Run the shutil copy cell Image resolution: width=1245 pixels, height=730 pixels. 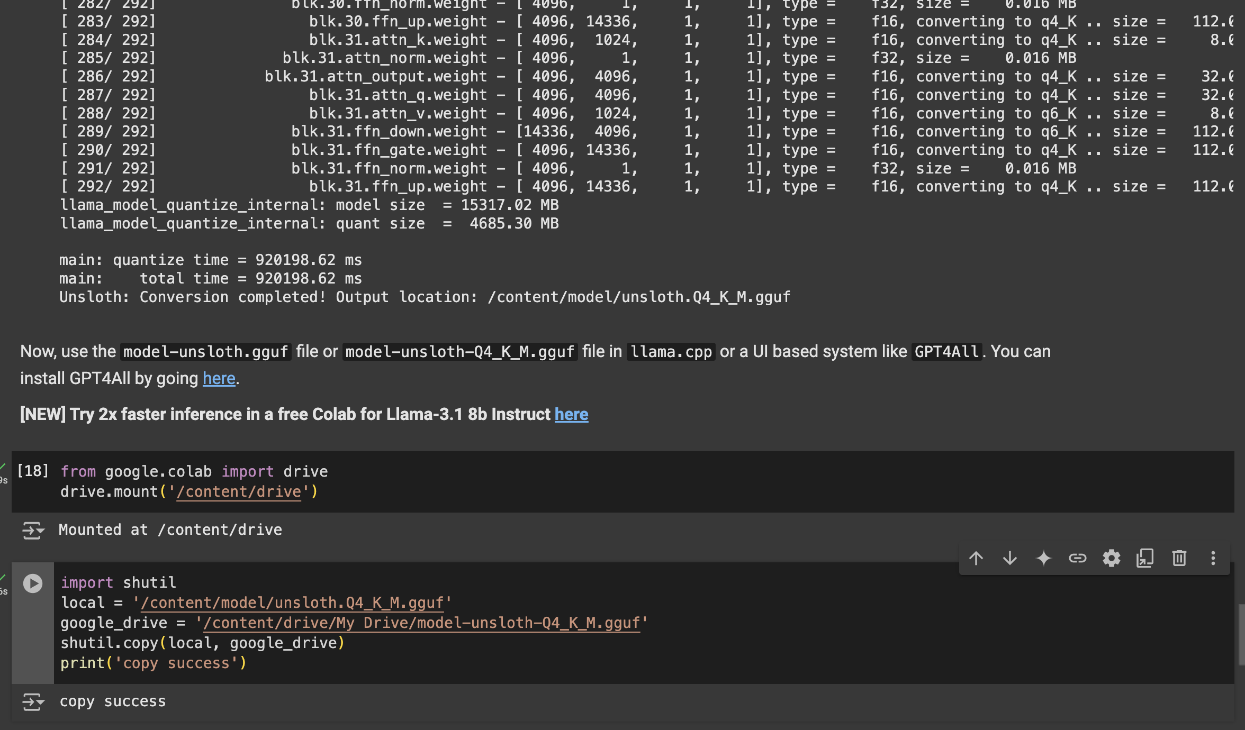coord(33,583)
